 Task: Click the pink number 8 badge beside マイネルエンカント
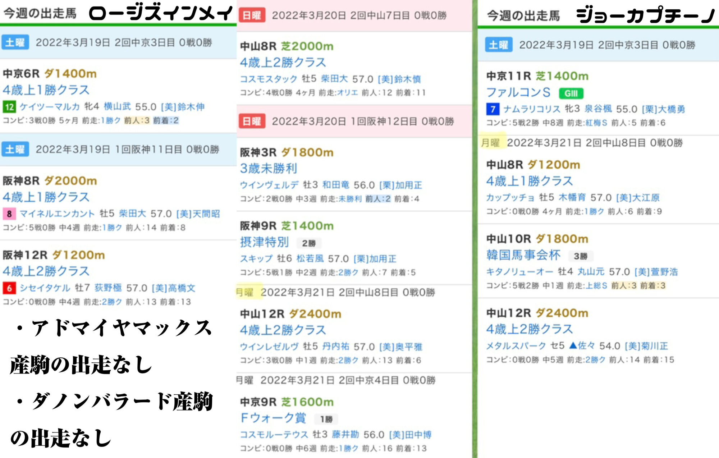9,214
